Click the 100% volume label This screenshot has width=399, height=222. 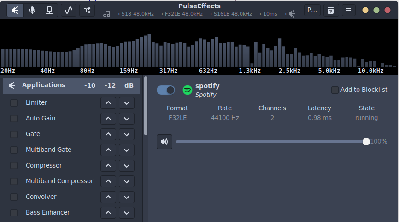tap(379, 141)
